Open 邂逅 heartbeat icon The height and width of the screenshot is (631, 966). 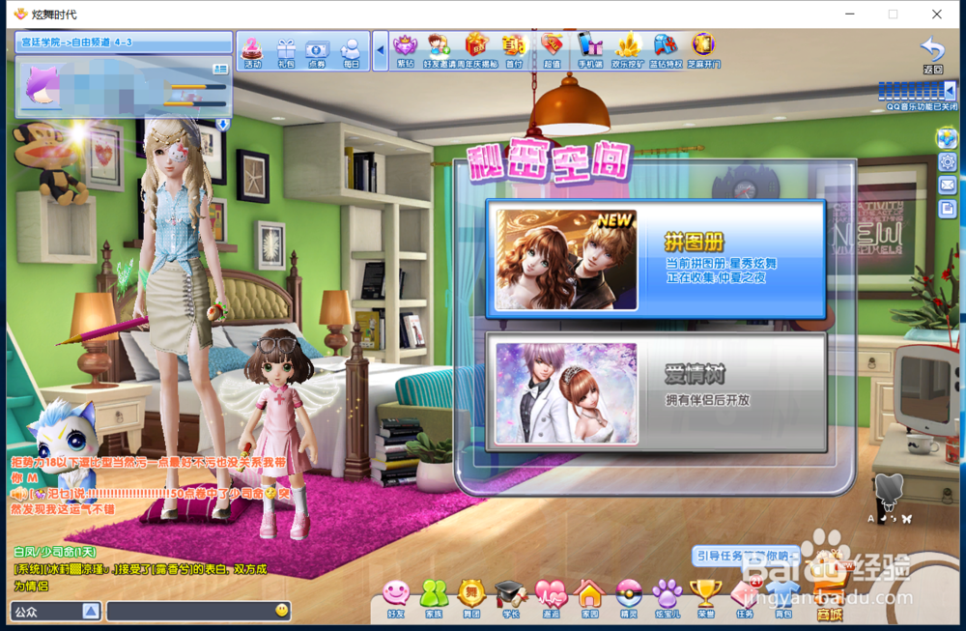pyautogui.click(x=551, y=599)
